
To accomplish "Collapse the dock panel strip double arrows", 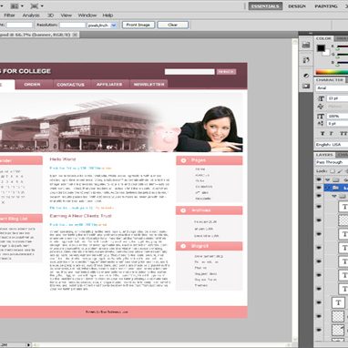I will click(x=310, y=34).
